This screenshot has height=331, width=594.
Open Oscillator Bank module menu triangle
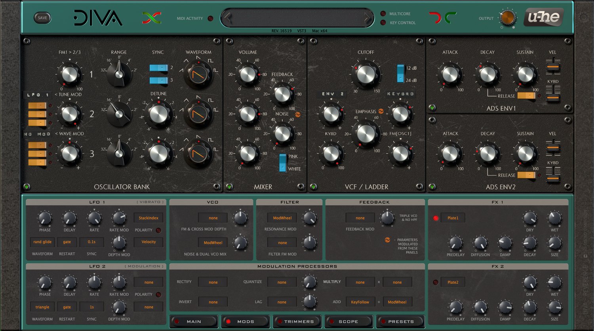click(27, 186)
